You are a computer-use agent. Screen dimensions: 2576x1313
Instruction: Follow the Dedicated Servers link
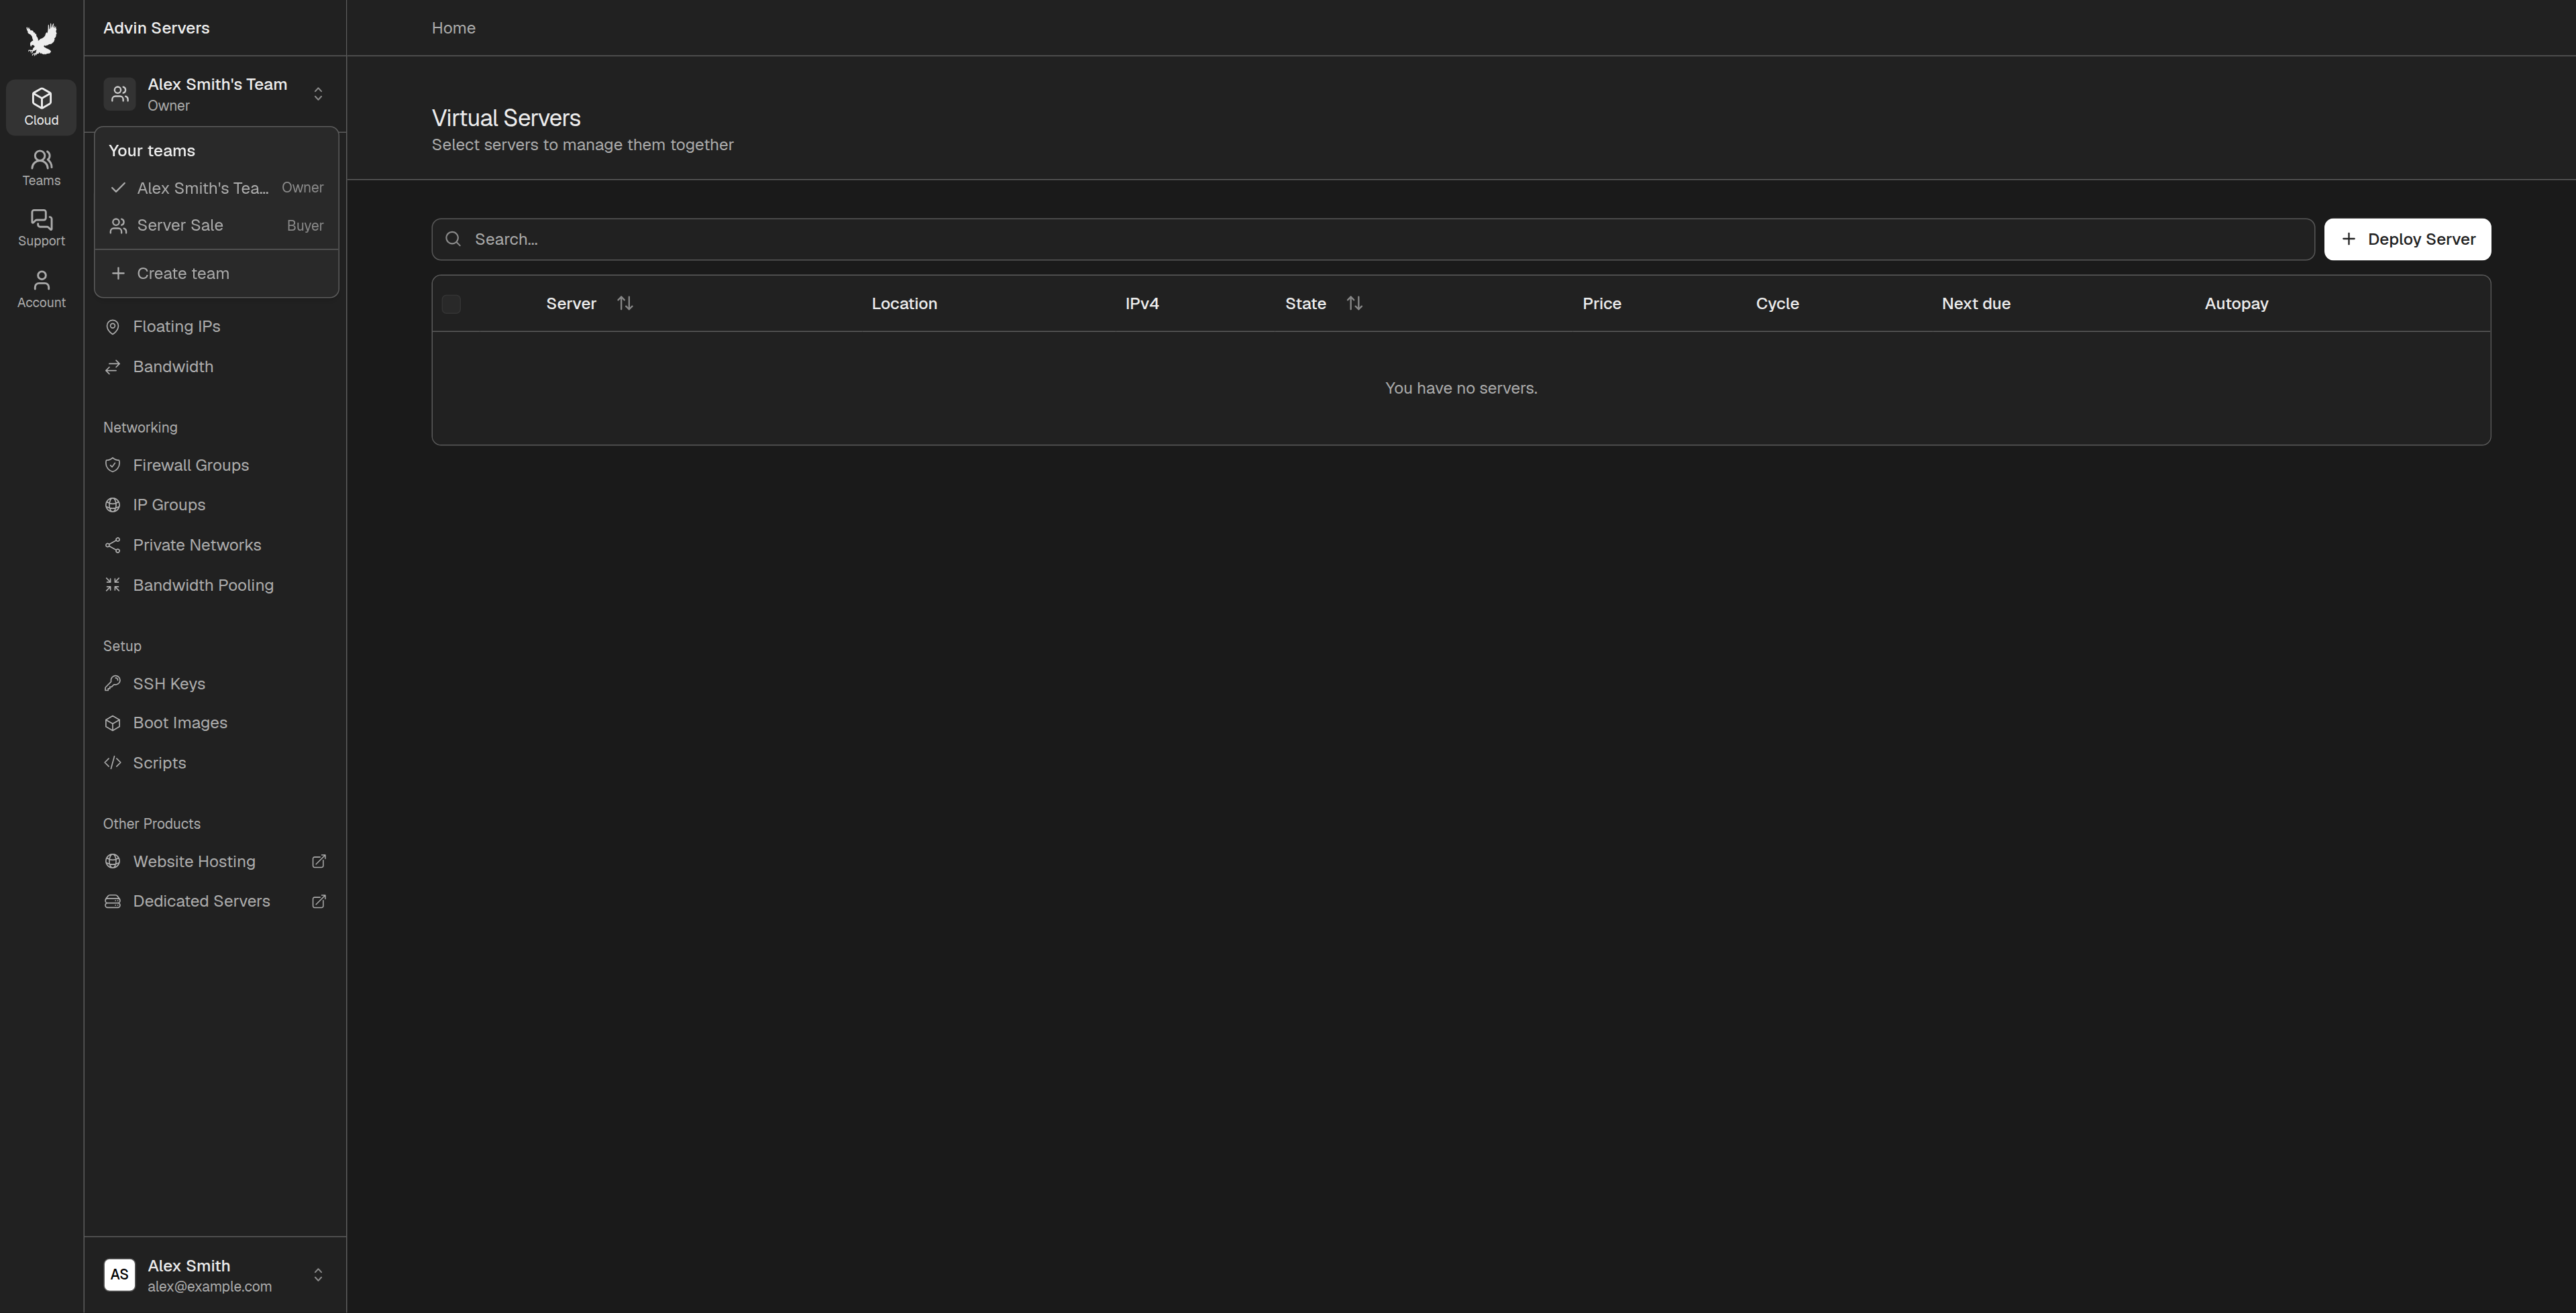coord(215,901)
